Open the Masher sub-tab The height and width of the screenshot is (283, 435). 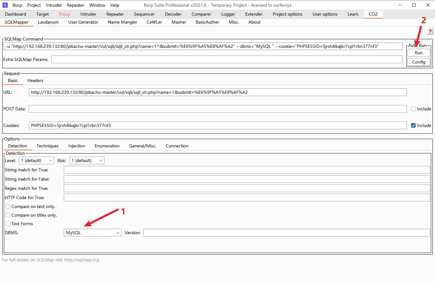tap(179, 22)
